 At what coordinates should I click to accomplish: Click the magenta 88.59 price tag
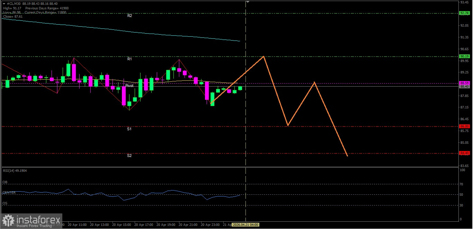[x=464, y=83]
